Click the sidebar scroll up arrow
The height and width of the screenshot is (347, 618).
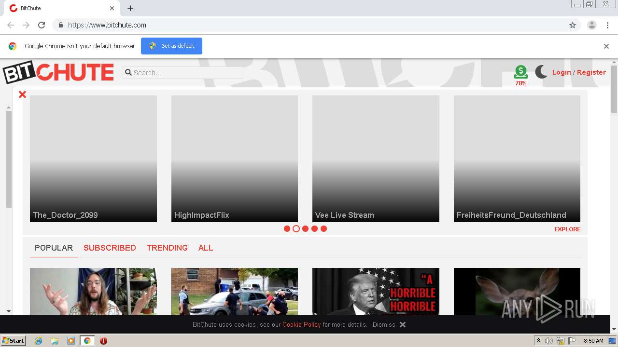coord(9,107)
